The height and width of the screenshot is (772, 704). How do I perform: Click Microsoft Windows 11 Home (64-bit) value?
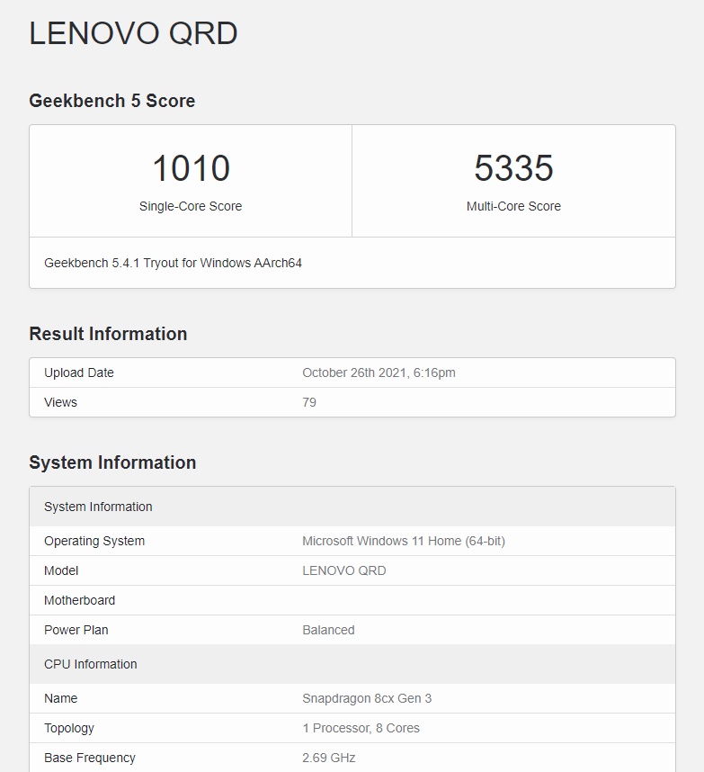404,541
